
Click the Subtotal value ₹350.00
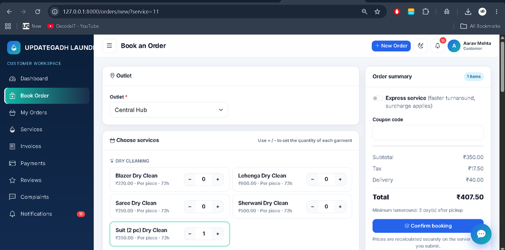pos(473,157)
